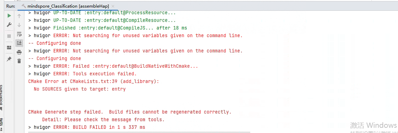Close the mindspore_Classification run tab
Viewport: 398px width, 133px height.
[113, 6]
